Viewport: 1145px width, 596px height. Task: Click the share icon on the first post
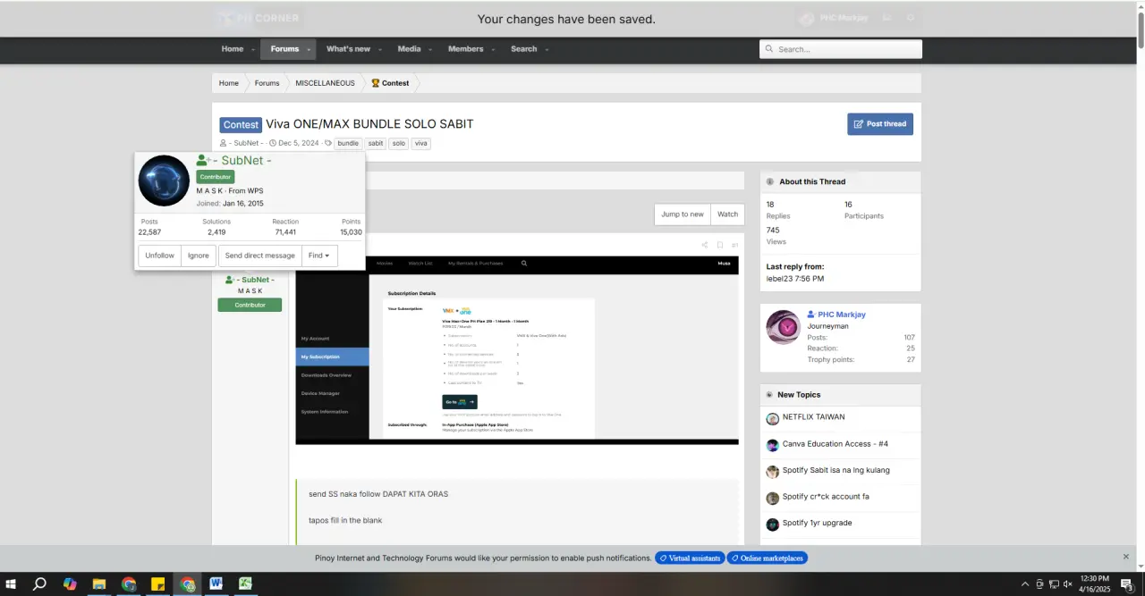[x=705, y=245]
